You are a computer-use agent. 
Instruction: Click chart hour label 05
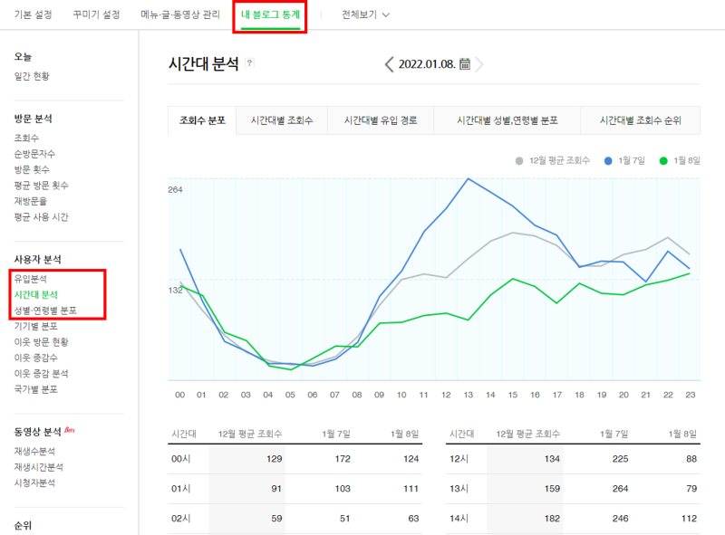point(290,395)
